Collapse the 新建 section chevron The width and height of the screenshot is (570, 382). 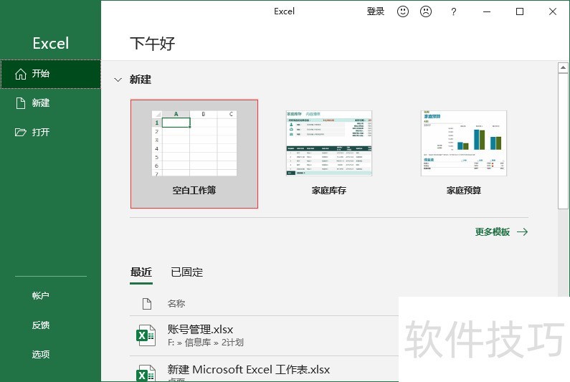(x=118, y=80)
